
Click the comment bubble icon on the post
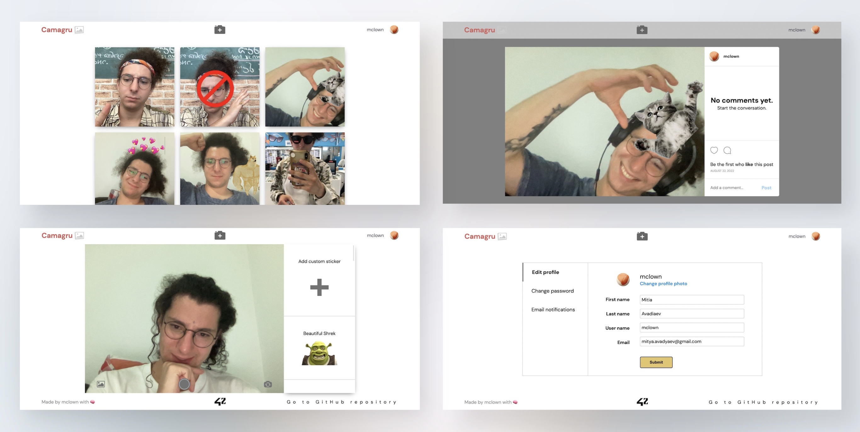click(727, 150)
